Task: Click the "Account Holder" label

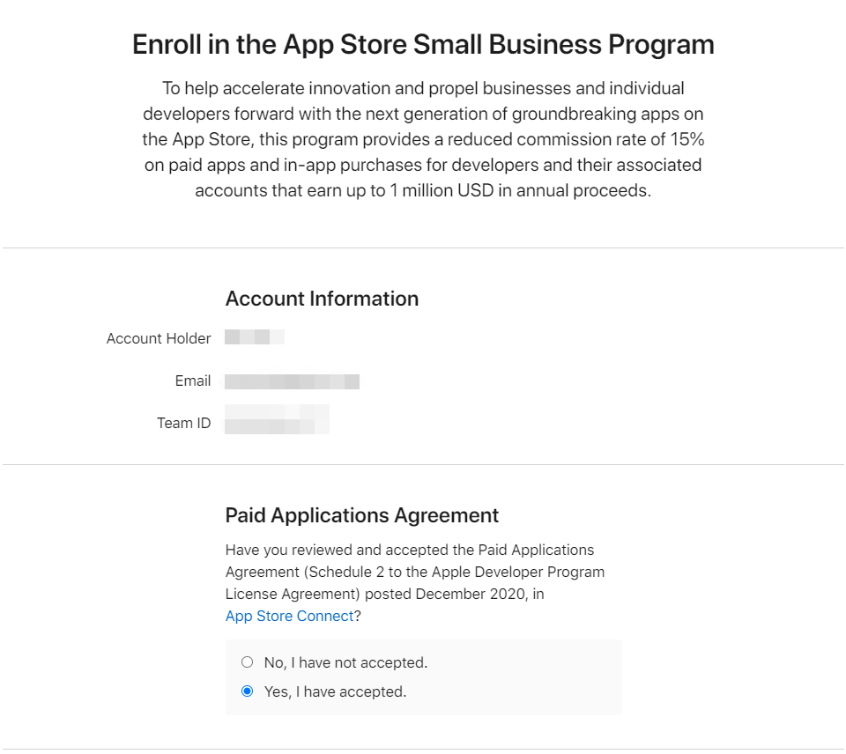Action: tap(159, 338)
